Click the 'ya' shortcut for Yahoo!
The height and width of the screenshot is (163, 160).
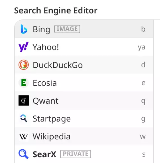tap(141, 47)
